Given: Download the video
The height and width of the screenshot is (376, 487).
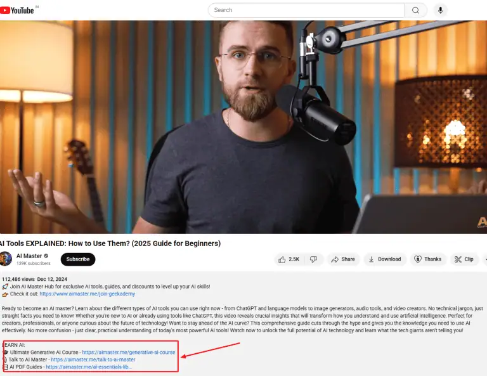Looking at the screenshot, I should click(x=384, y=259).
